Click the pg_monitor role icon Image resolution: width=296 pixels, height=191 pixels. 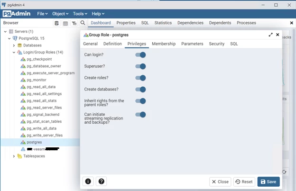click(x=23, y=80)
